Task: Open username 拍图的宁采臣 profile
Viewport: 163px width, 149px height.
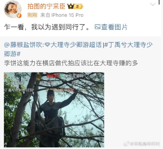Action: click(x=46, y=6)
